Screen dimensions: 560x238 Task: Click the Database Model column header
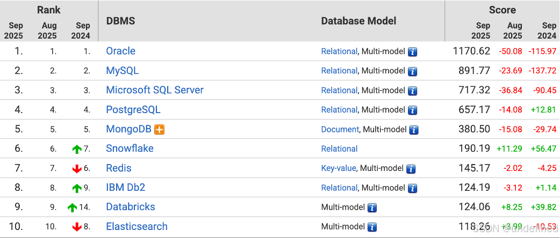coord(358,21)
